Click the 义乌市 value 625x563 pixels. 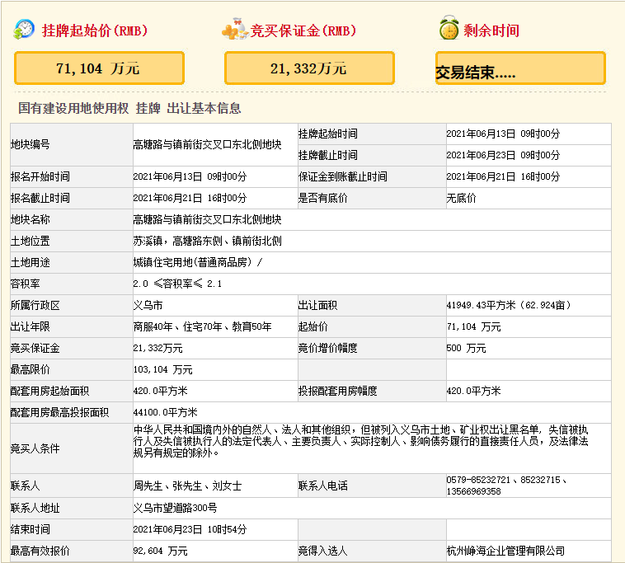point(148,306)
